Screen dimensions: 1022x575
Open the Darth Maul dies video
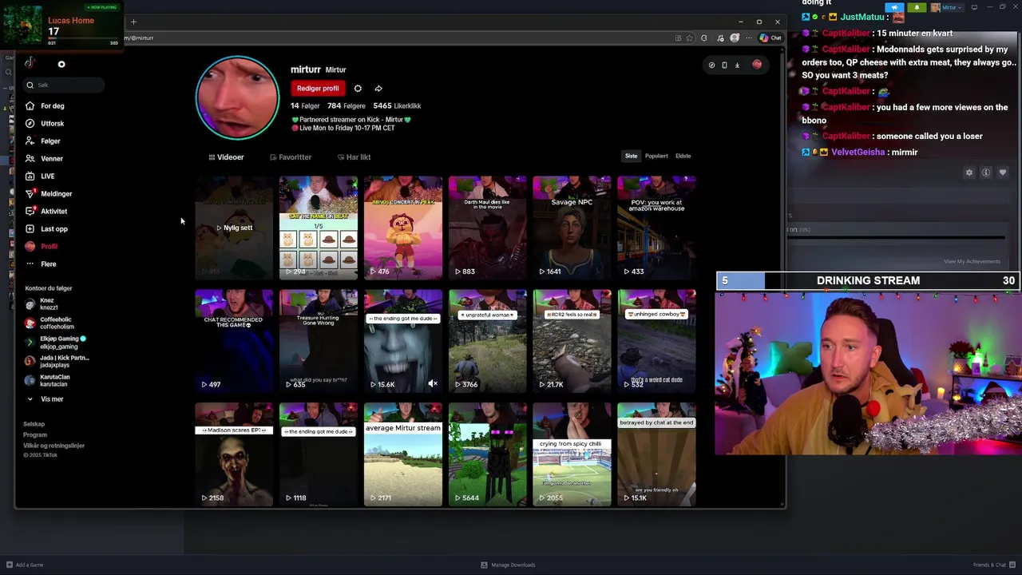(487, 228)
